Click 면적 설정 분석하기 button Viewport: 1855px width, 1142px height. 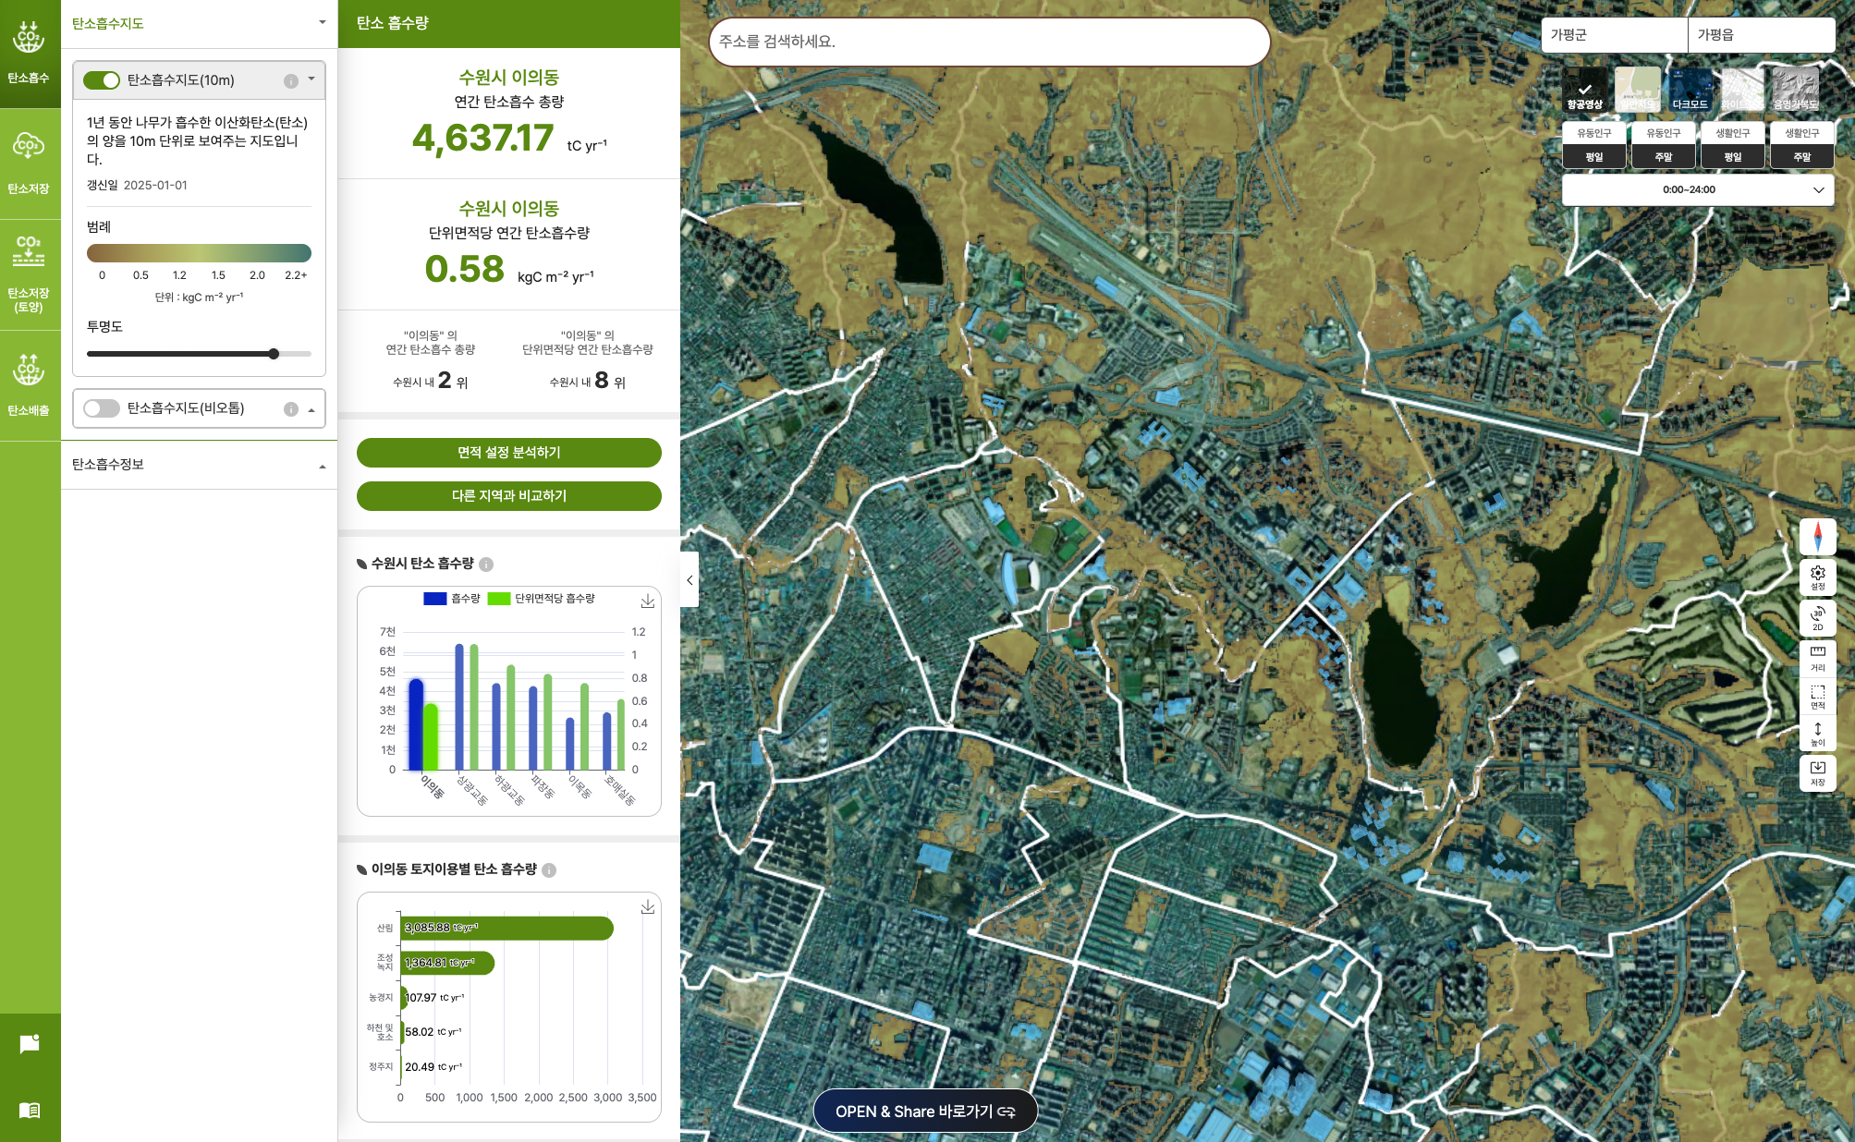pos(508,453)
